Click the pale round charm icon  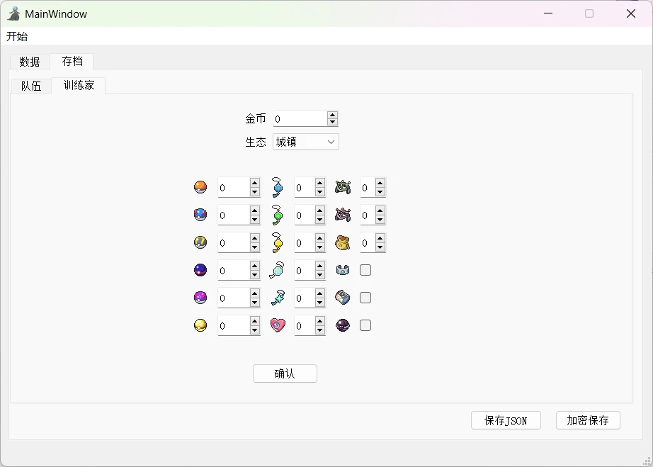[x=277, y=270]
